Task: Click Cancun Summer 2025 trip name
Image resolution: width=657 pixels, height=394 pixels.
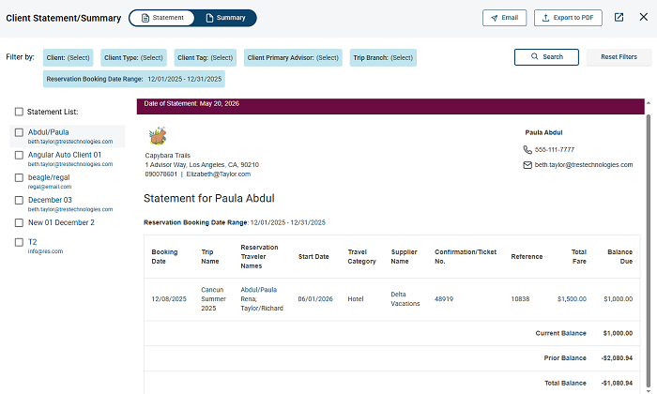Action: [213, 299]
